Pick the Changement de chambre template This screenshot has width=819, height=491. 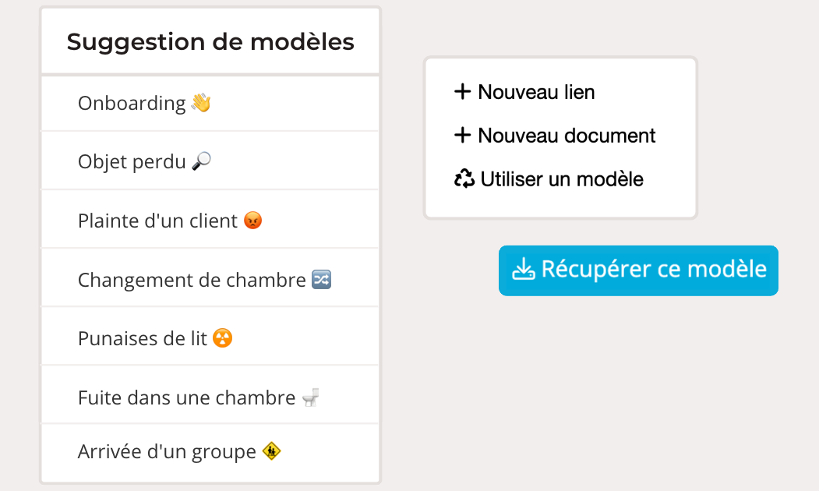[x=192, y=280]
